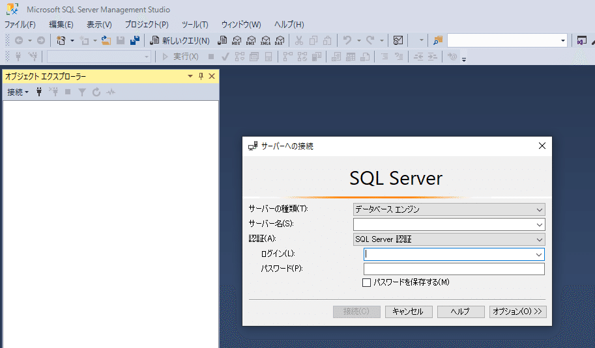Click the MDX query icon
595x348 pixels.
(237, 40)
